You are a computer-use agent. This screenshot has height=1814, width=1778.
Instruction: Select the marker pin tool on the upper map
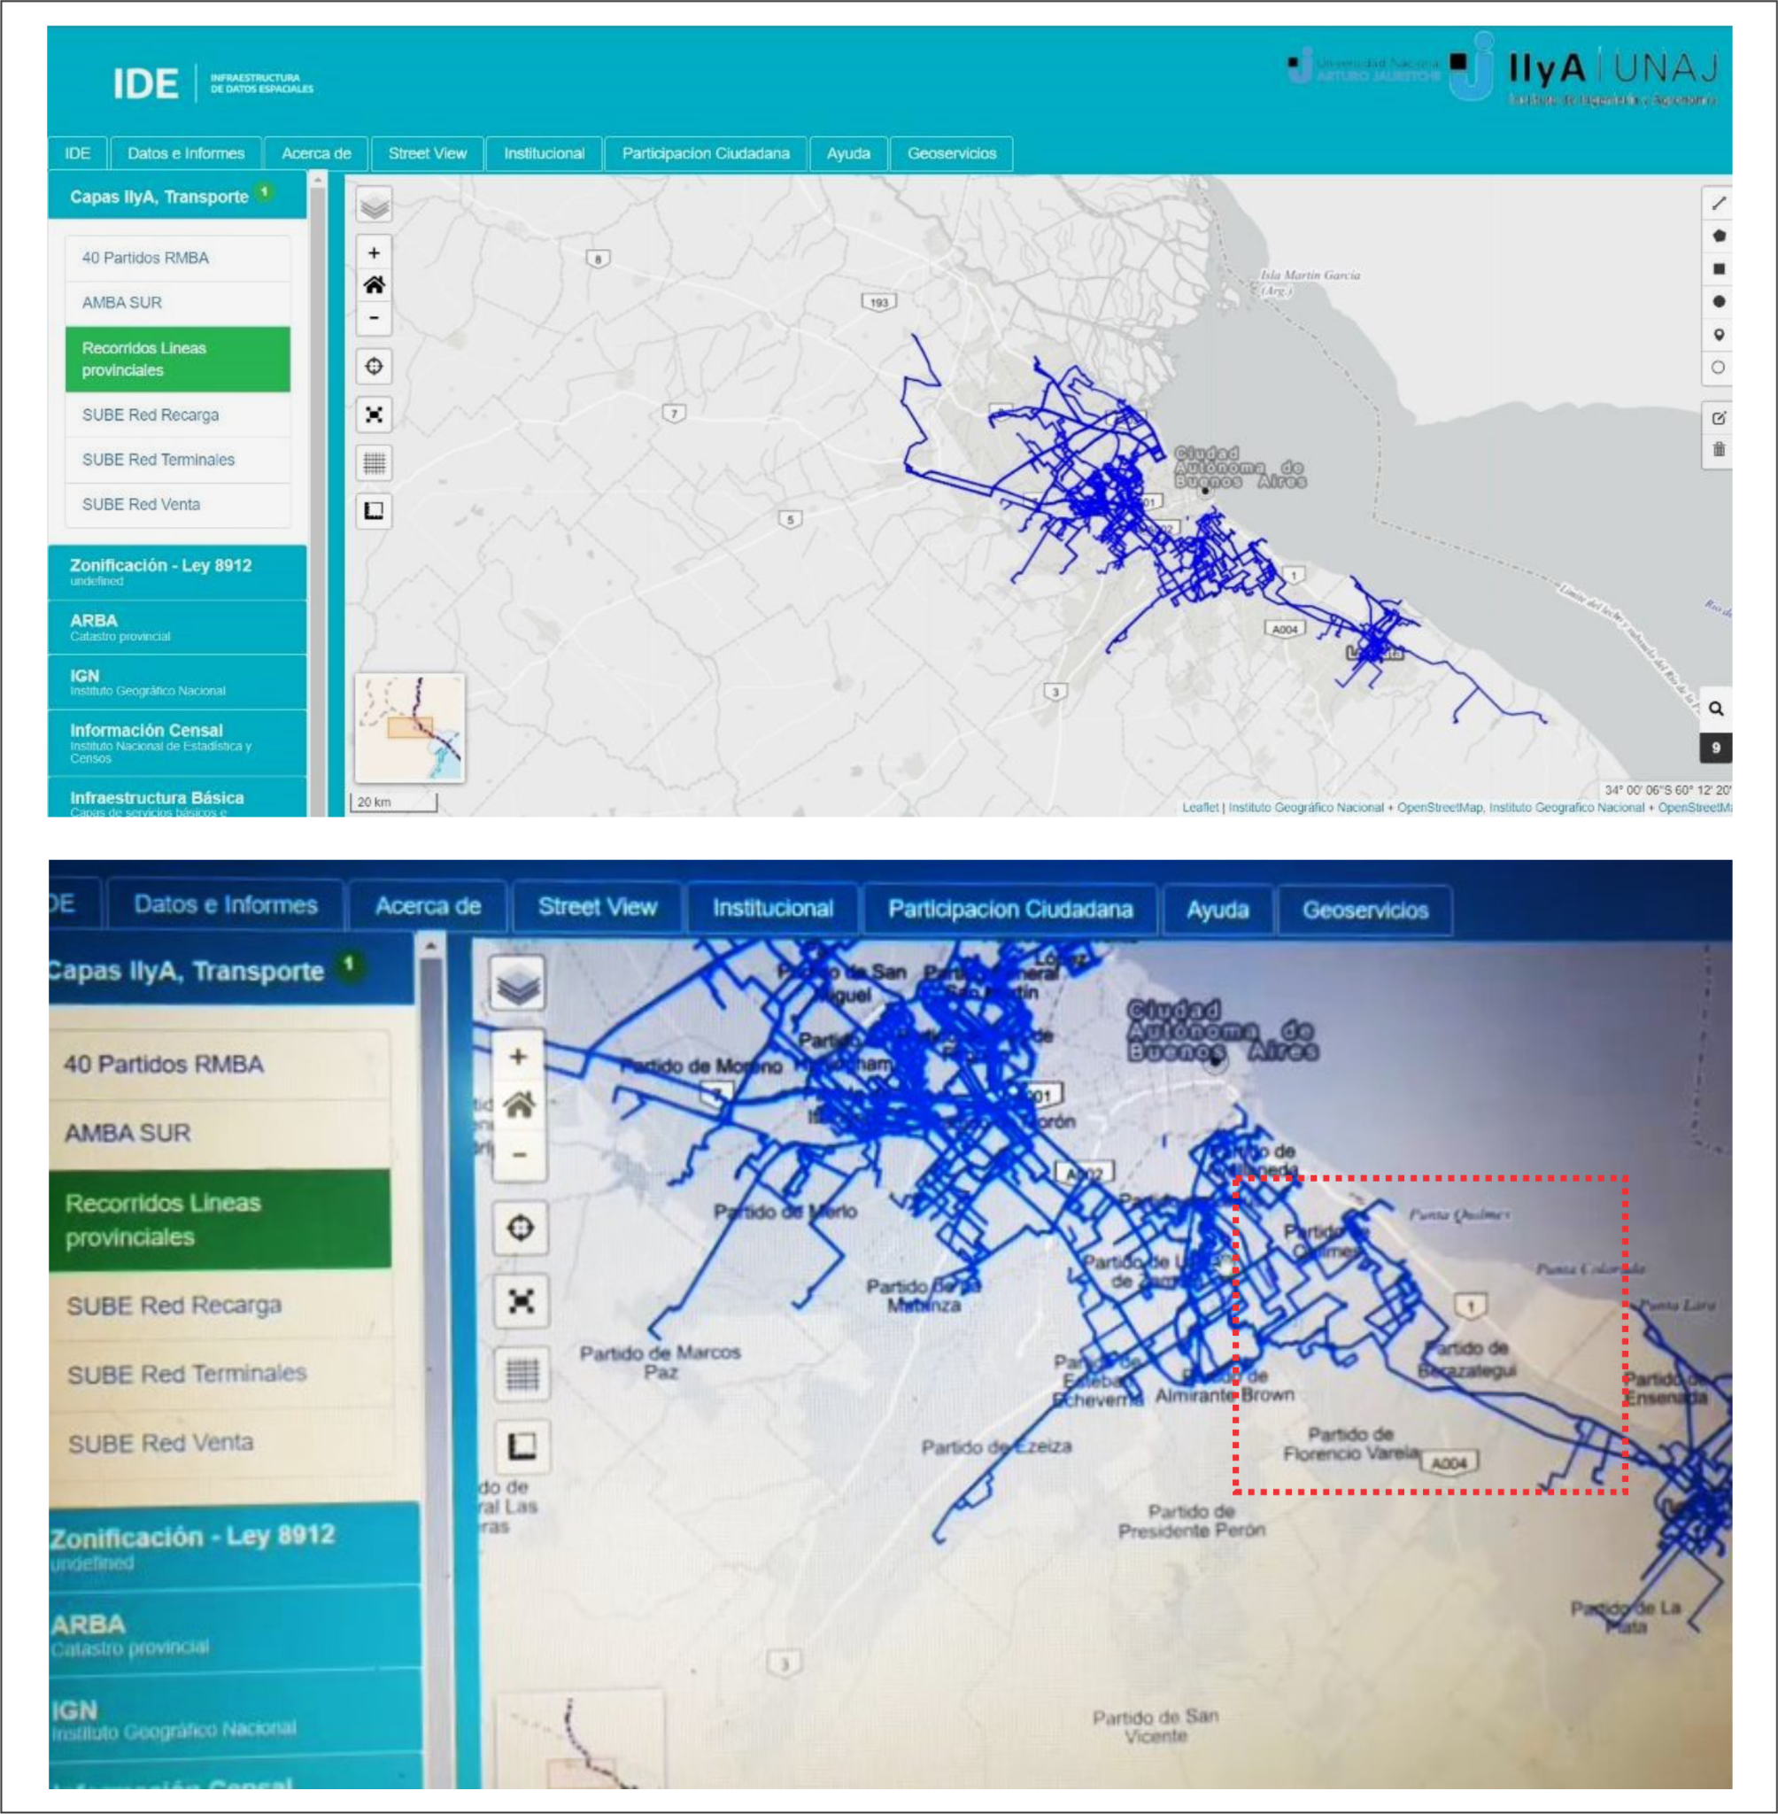coord(1719,335)
